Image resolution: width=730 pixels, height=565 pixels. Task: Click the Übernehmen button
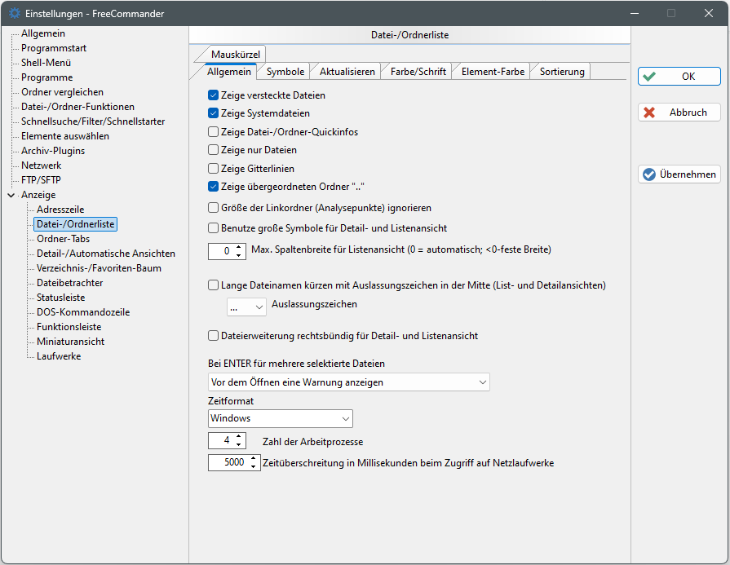[x=679, y=174]
